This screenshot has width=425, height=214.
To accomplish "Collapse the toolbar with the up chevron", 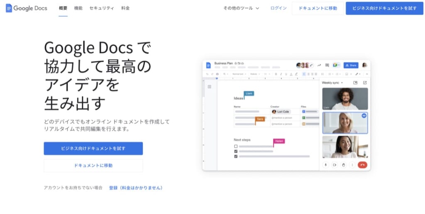I will coord(367,74).
